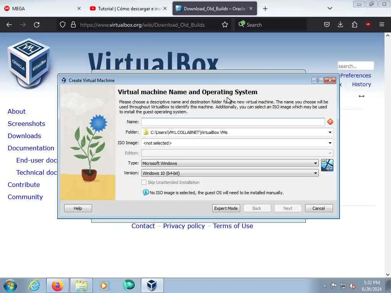Screen dimensions: 391x293
Task: Click the Firefox back arrow icon
Action: pyautogui.click(x=9, y=25)
